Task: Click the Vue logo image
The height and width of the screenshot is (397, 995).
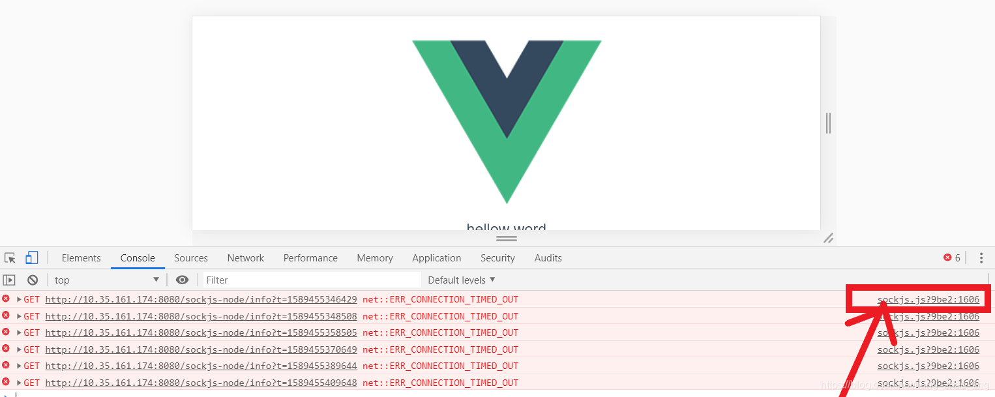Action: click(x=507, y=122)
